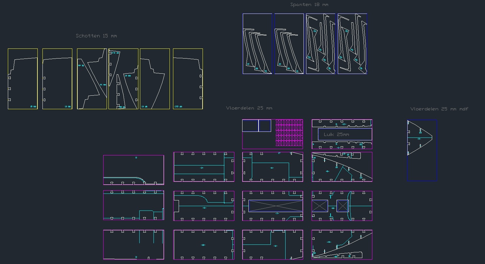
Task: Click the floor part label -6- with curved cutout
Action: pyautogui.click(x=204, y=208)
